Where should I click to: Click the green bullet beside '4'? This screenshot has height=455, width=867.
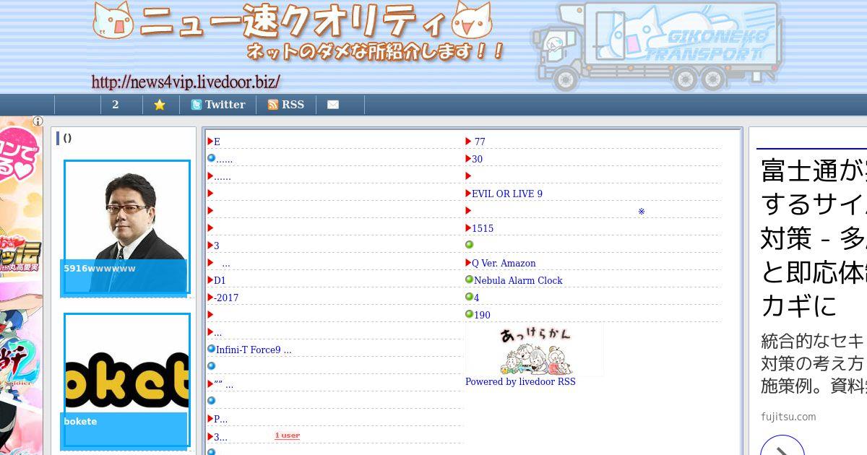(469, 297)
